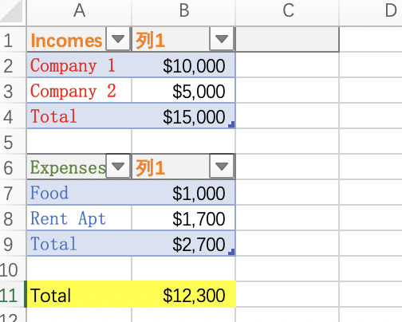Click the Company 1 cell
402x322 pixels.
coord(79,65)
